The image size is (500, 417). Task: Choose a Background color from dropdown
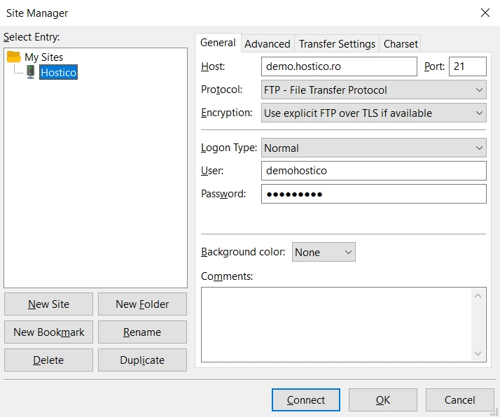pyautogui.click(x=324, y=252)
